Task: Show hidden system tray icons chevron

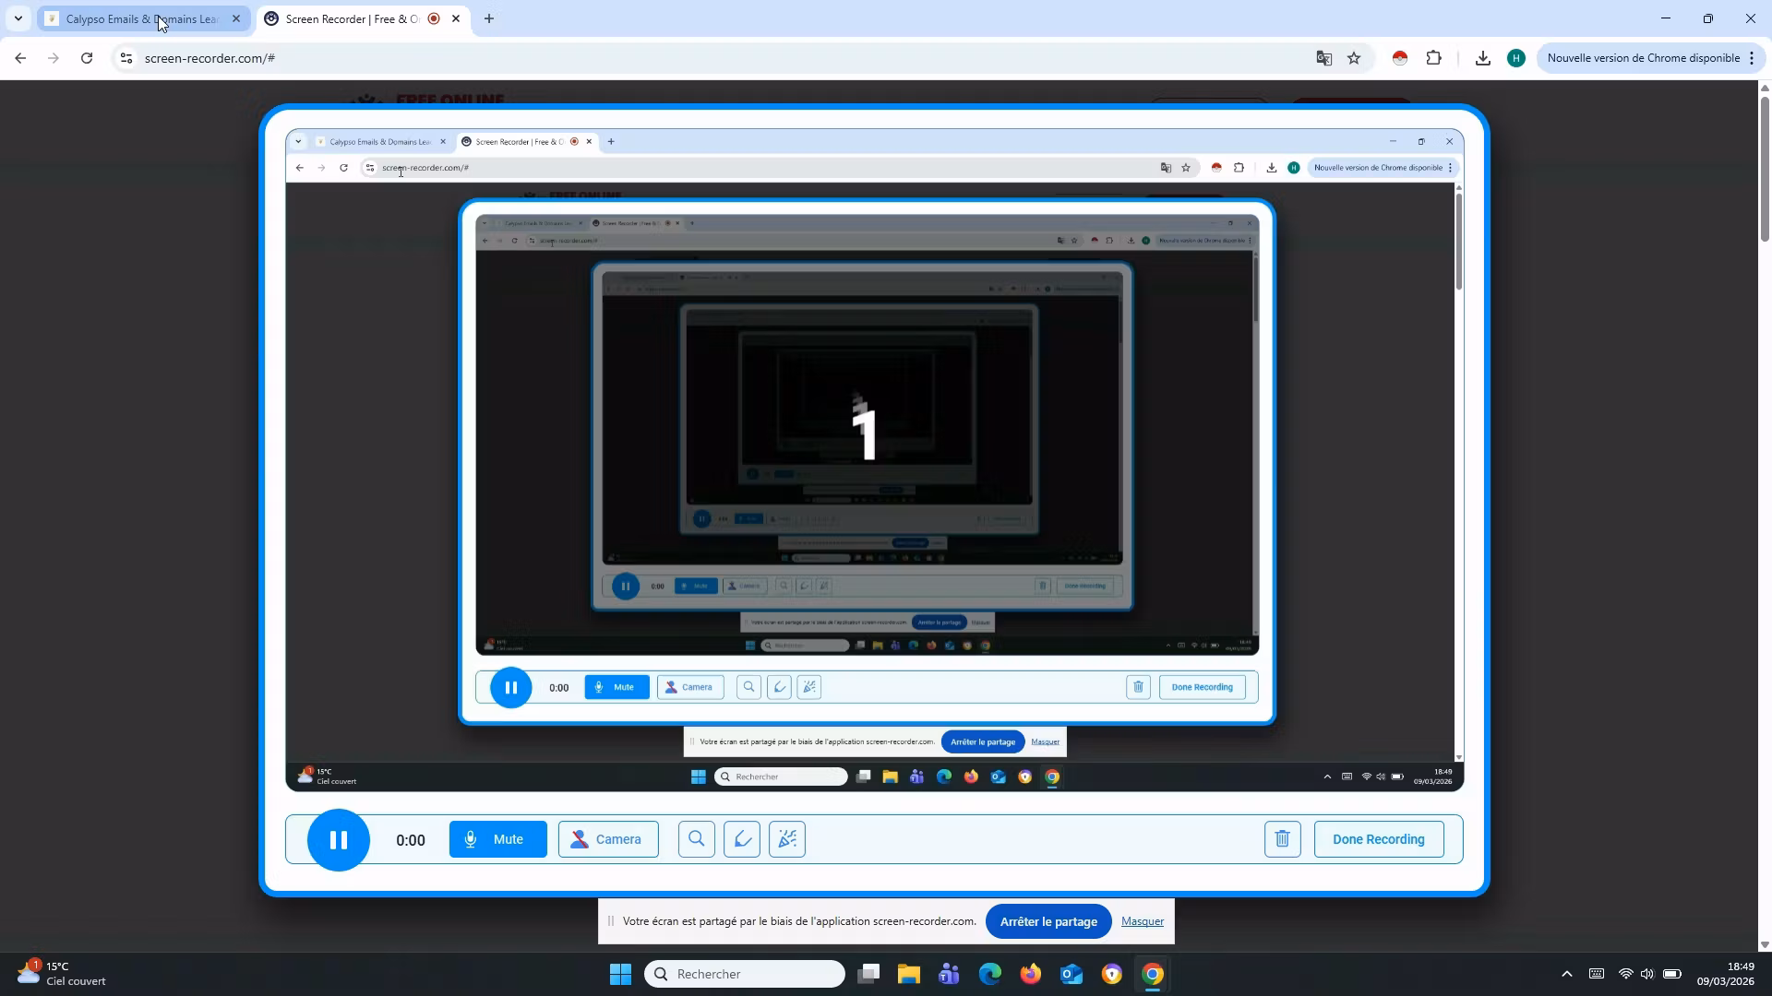Action: (1566, 974)
